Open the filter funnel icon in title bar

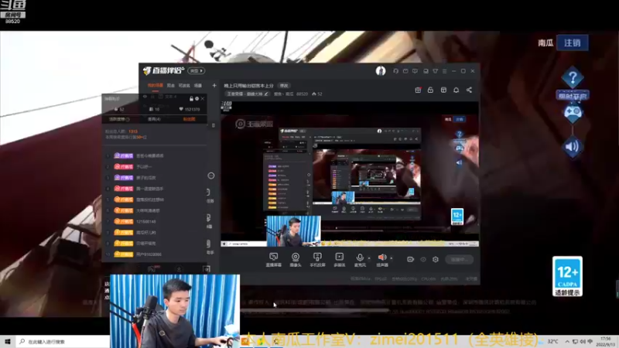pos(435,71)
